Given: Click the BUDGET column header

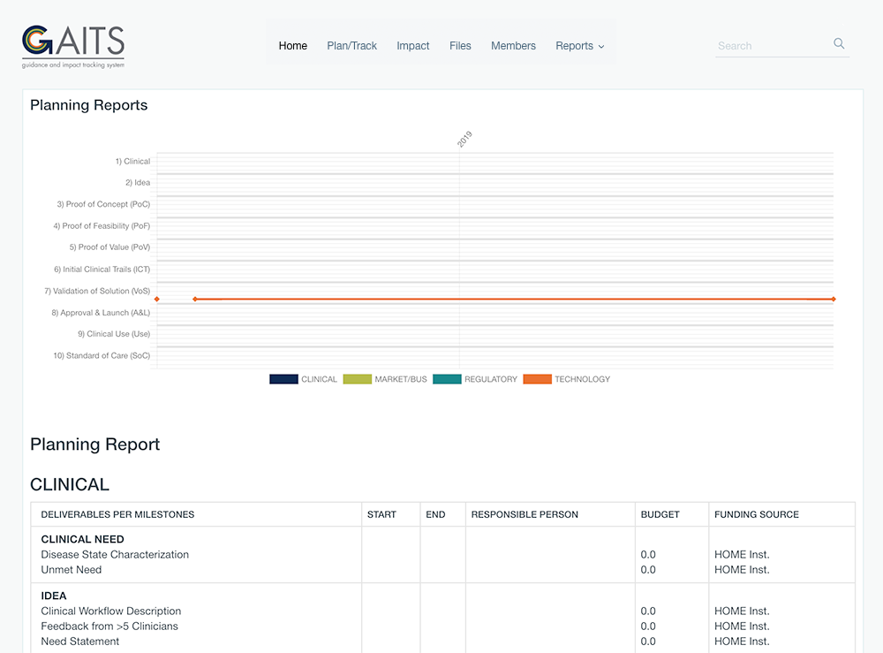Looking at the screenshot, I should click(660, 514).
